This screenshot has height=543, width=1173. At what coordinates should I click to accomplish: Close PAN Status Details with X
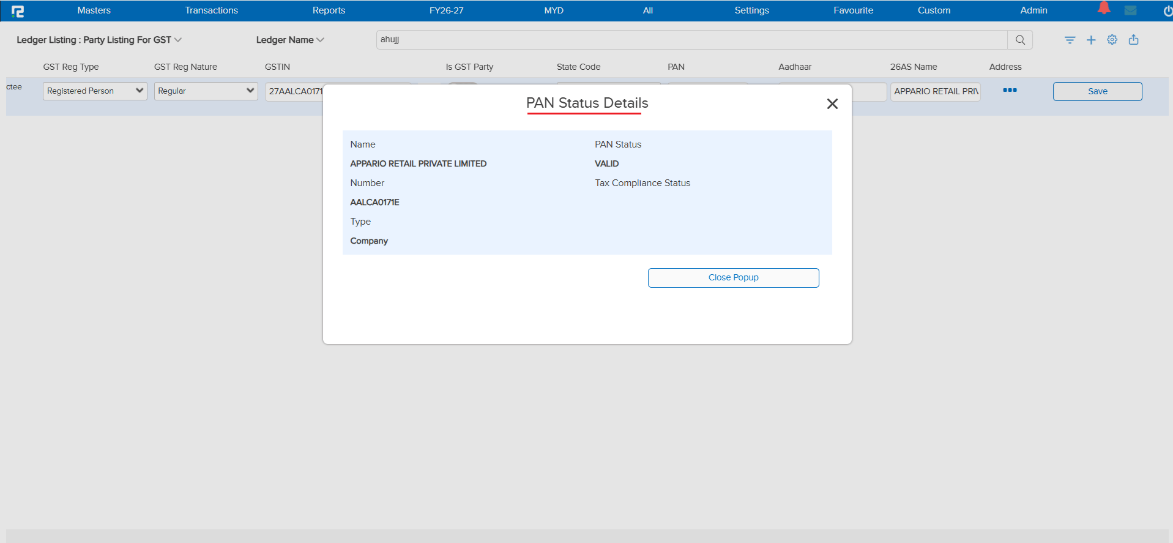pyautogui.click(x=832, y=104)
